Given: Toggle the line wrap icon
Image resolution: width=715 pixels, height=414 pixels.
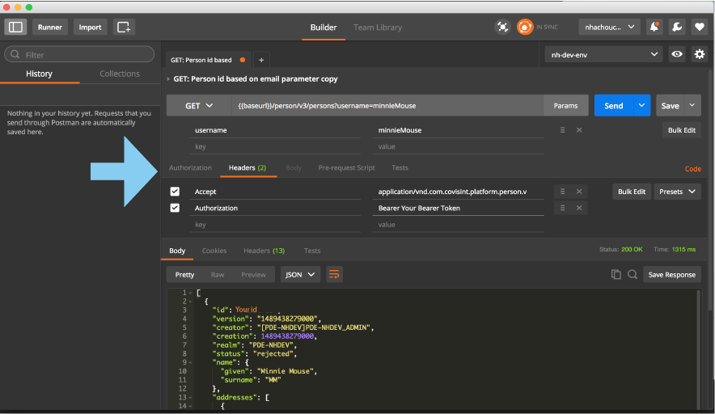Looking at the screenshot, I should (x=334, y=274).
